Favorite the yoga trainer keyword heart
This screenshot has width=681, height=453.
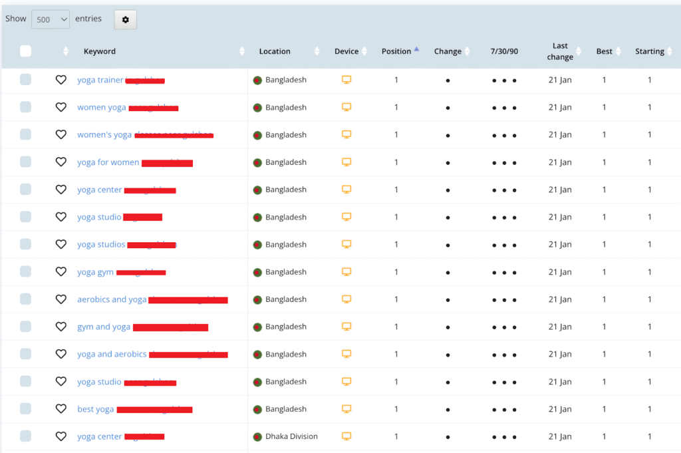click(x=61, y=80)
